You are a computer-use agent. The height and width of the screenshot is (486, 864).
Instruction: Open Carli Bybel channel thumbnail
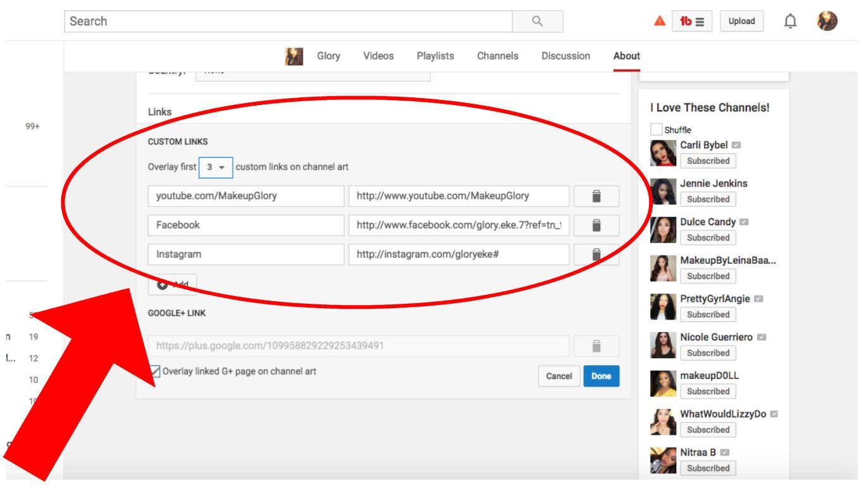click(663, 153)
